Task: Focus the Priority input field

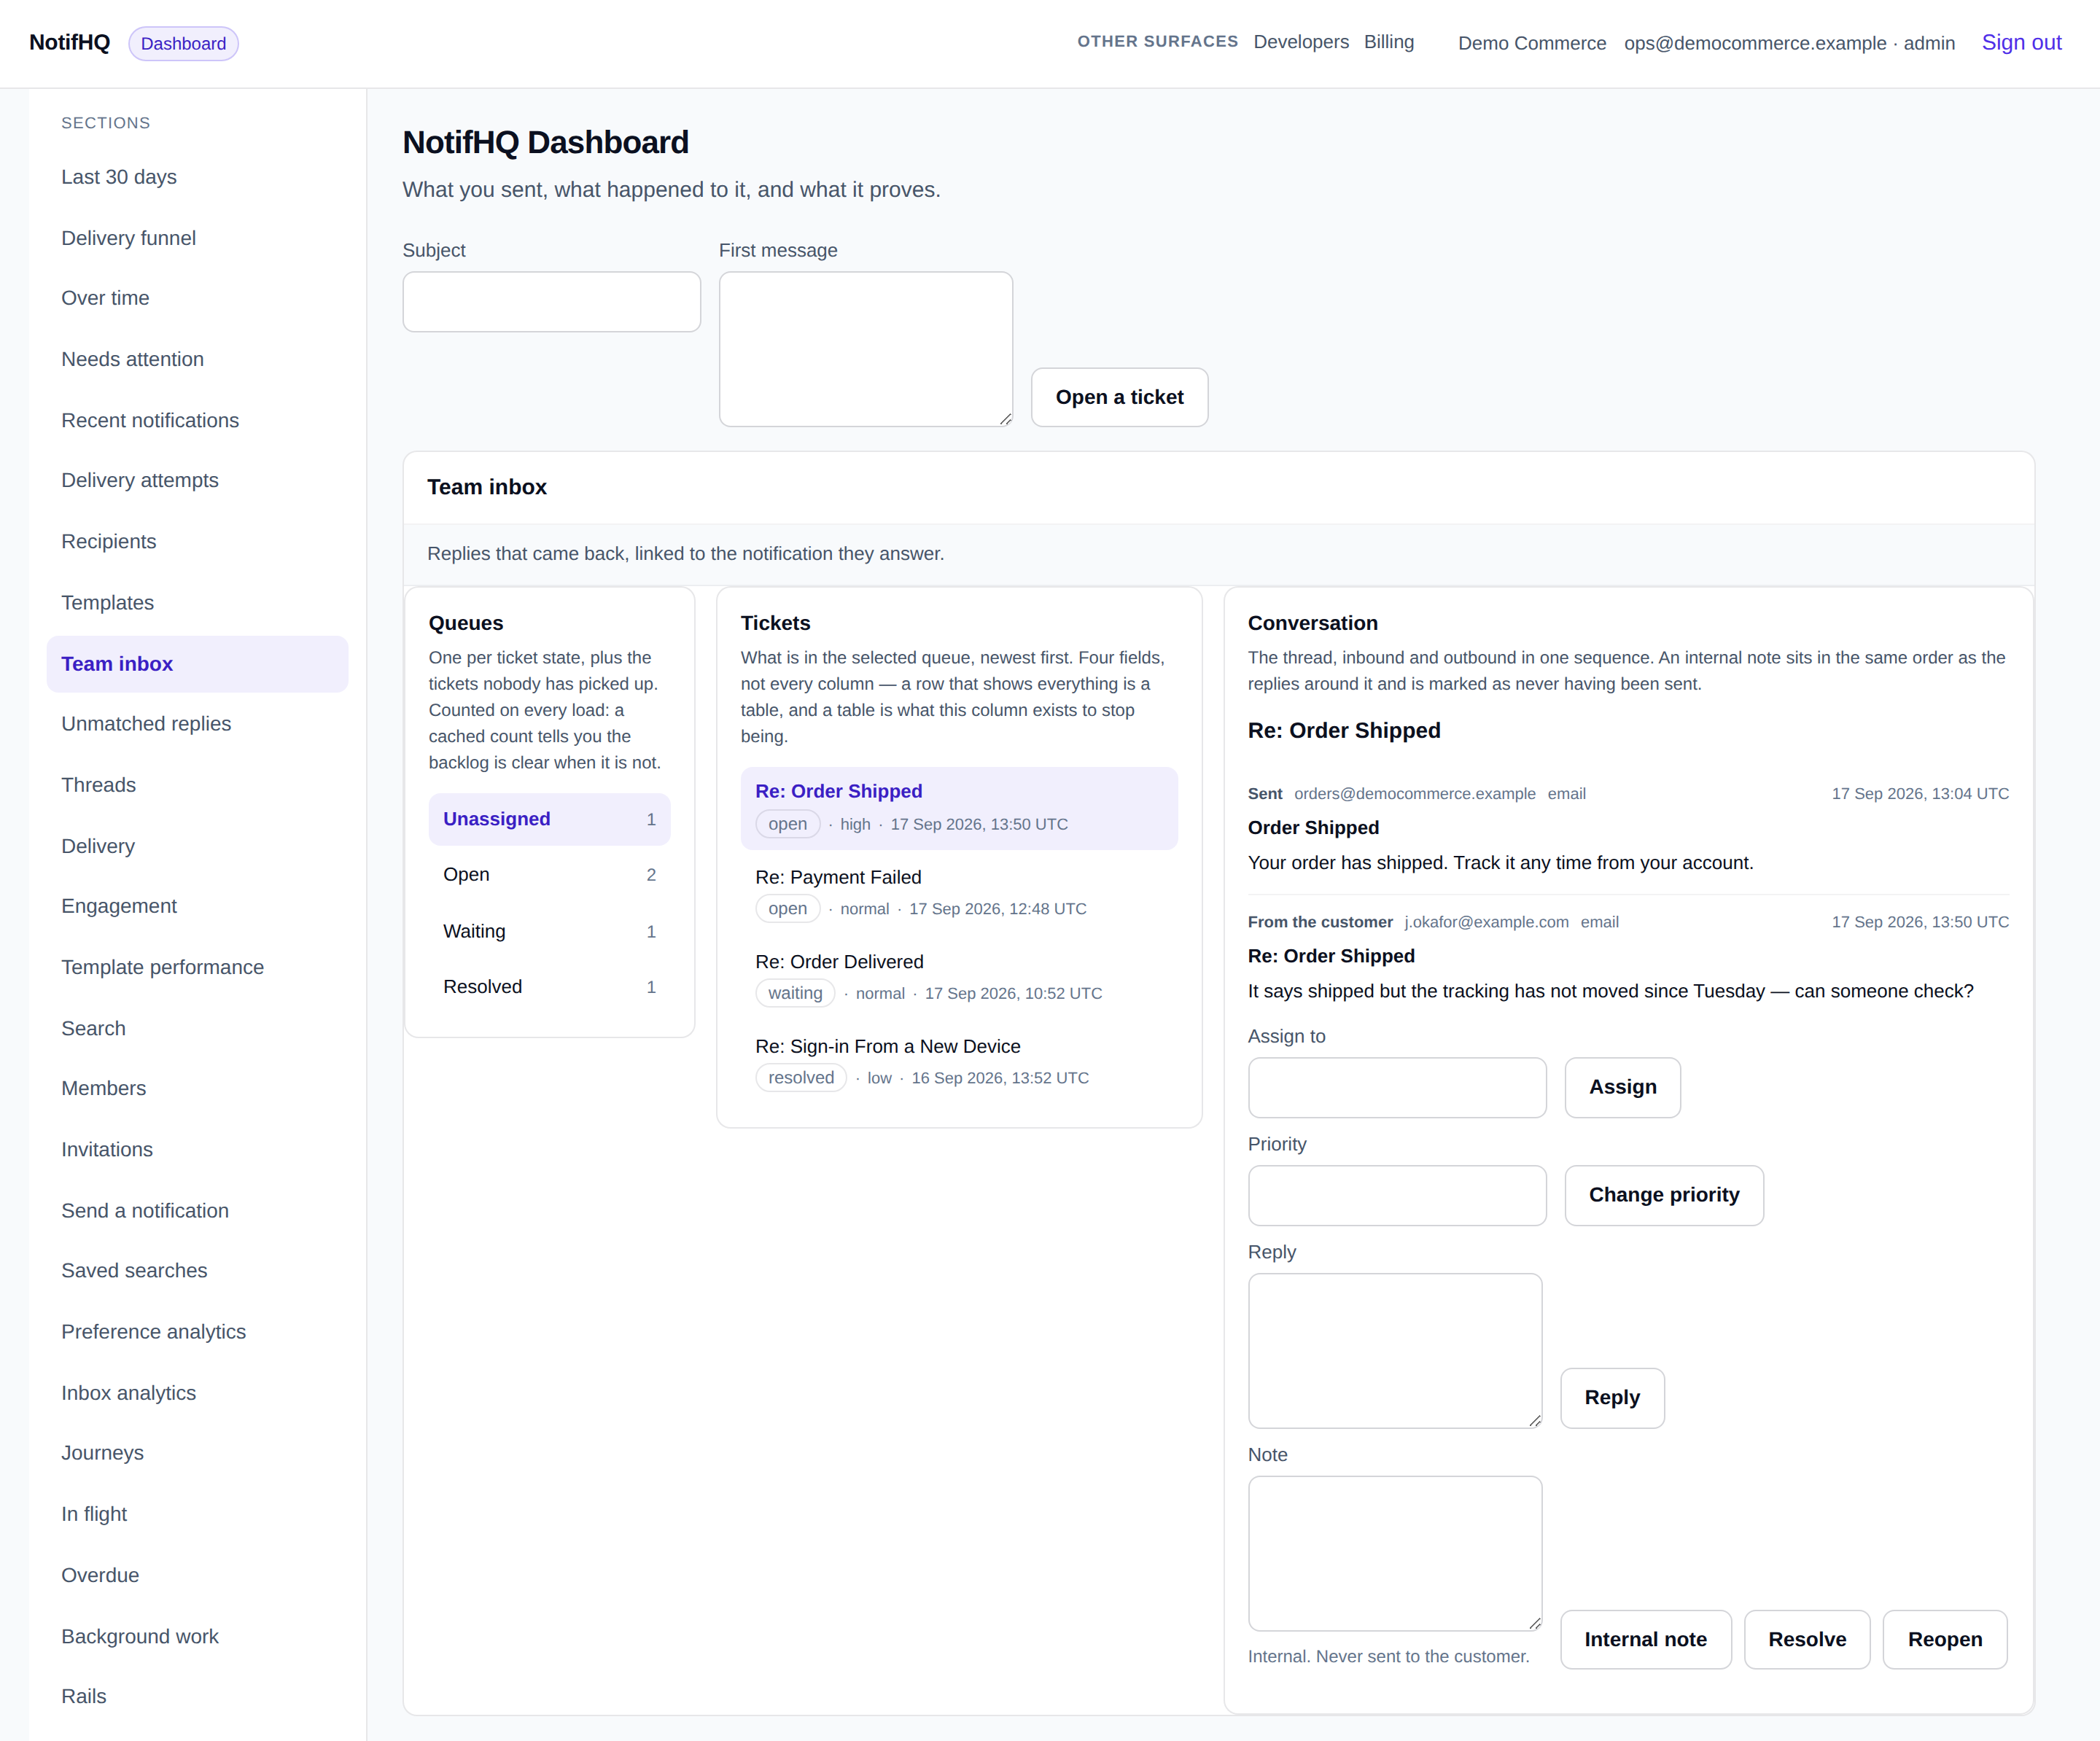Action: (x=1397, y=1196)
